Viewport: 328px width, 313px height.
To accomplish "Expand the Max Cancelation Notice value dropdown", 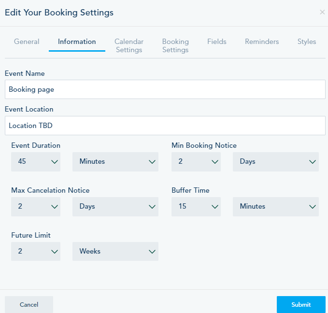I will (36, 207).
